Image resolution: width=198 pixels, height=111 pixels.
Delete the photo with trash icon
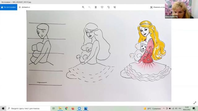[x=96, y=7]
